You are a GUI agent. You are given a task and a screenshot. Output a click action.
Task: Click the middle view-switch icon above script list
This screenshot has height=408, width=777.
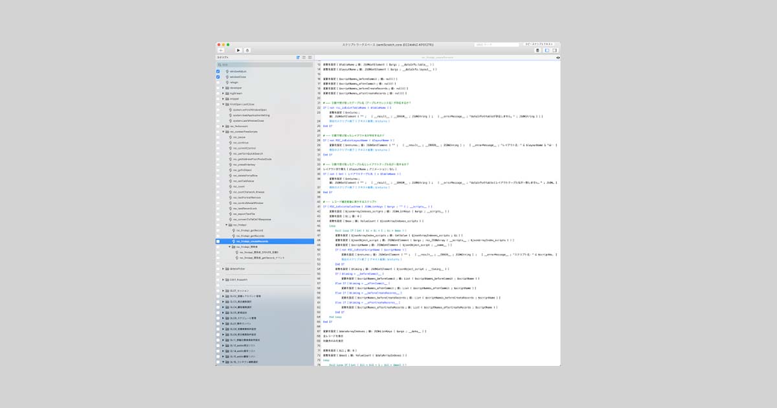(x=304, y=58)
